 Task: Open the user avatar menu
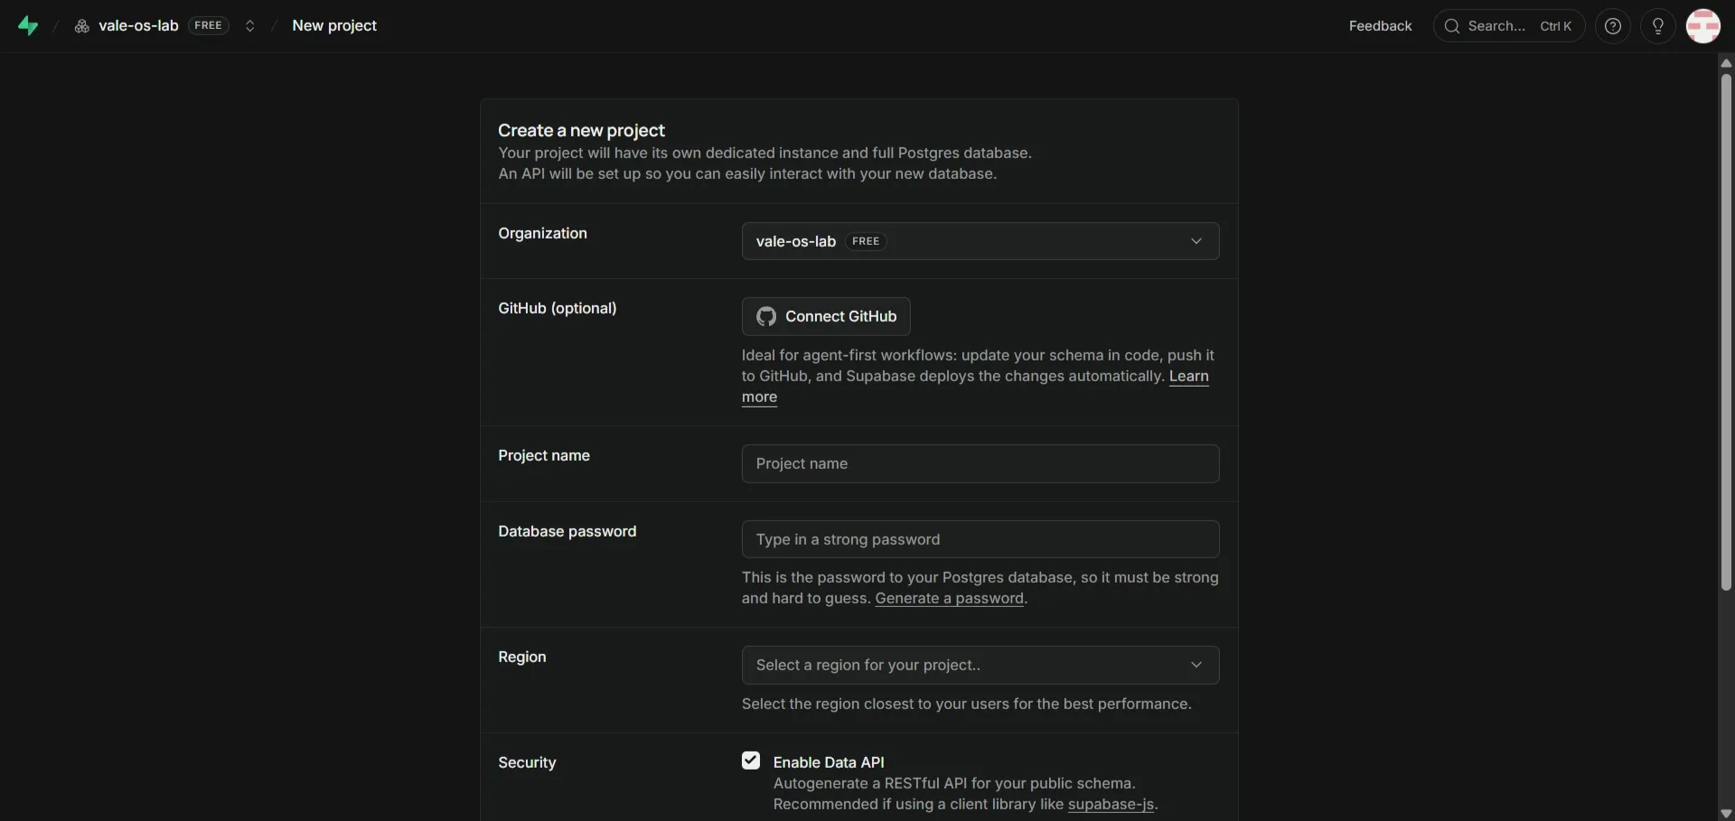tap(1703, 26)
